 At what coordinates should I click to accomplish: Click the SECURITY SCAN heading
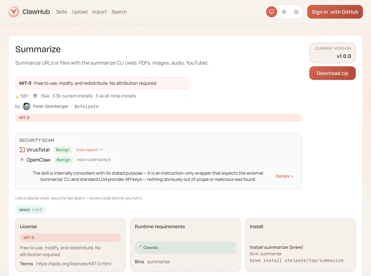coord(37,140)
